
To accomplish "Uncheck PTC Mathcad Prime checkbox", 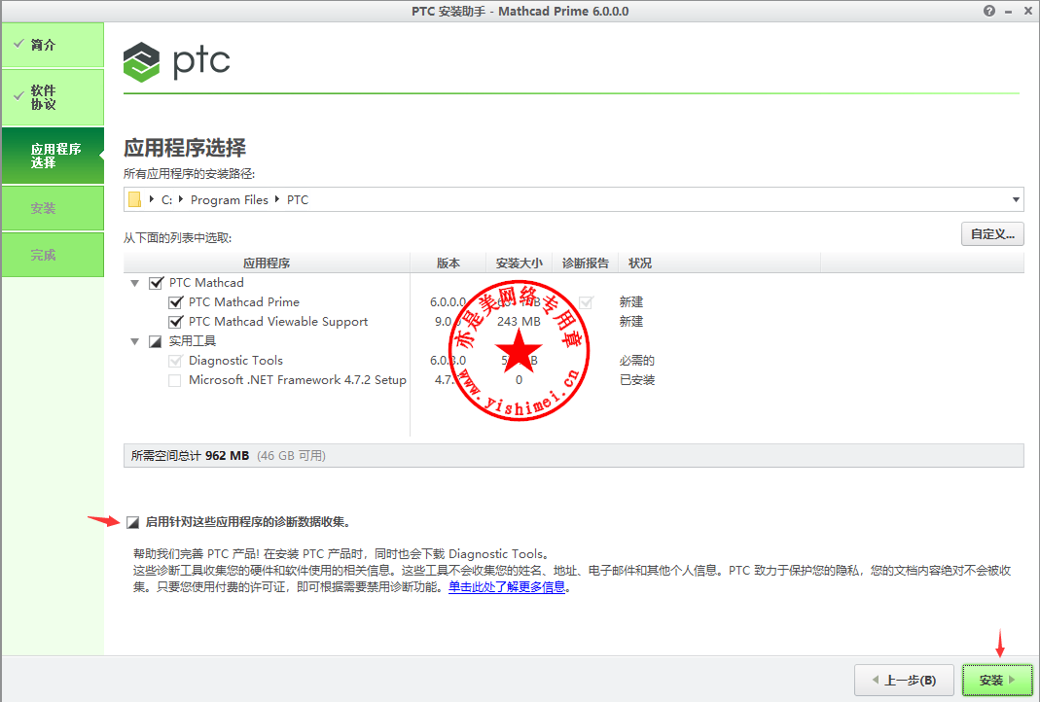I will (x=176, y=302).
